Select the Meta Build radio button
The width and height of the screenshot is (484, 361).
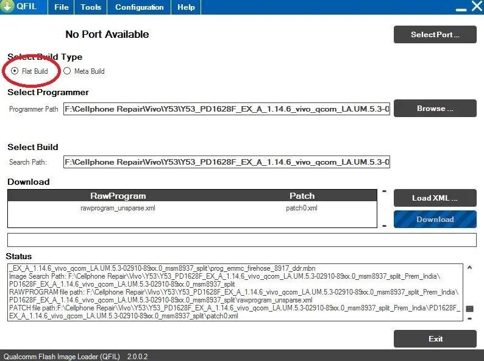[x=67, y=71]
